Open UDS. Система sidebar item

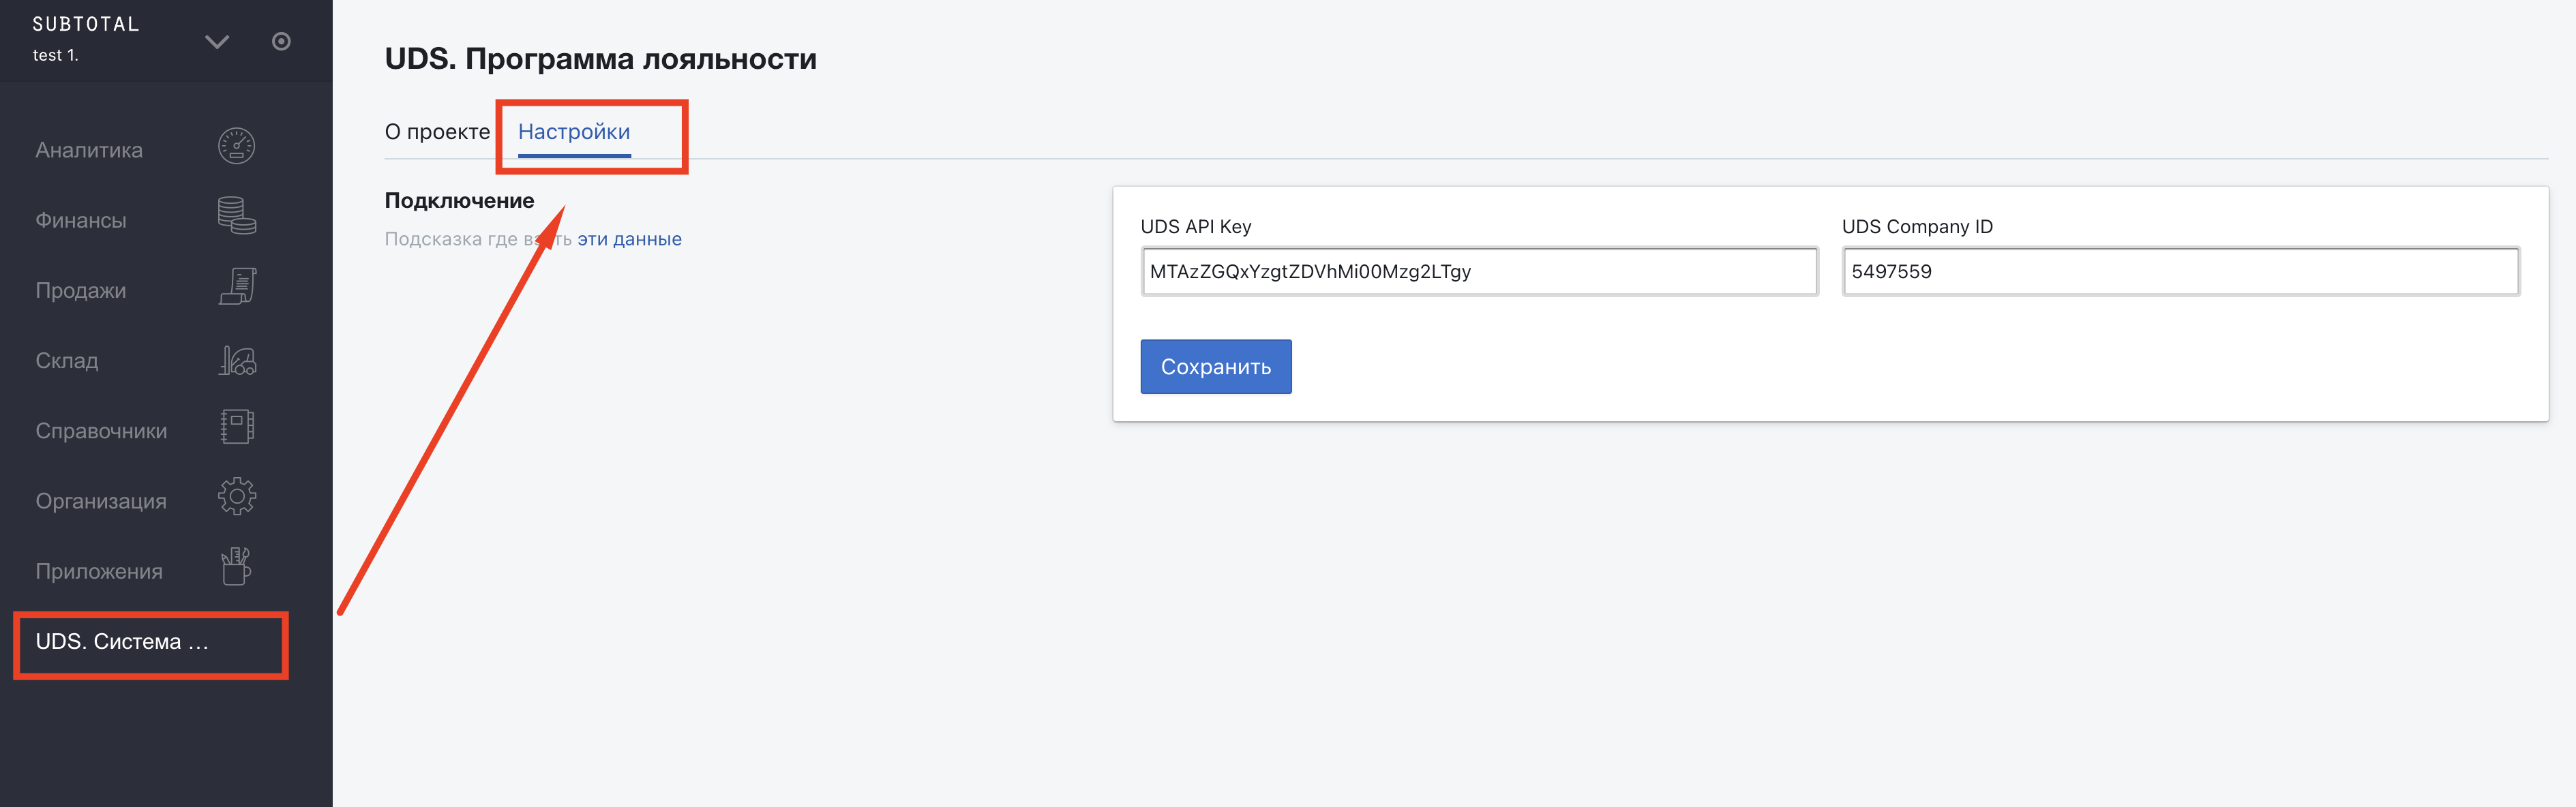click(151, 642)
